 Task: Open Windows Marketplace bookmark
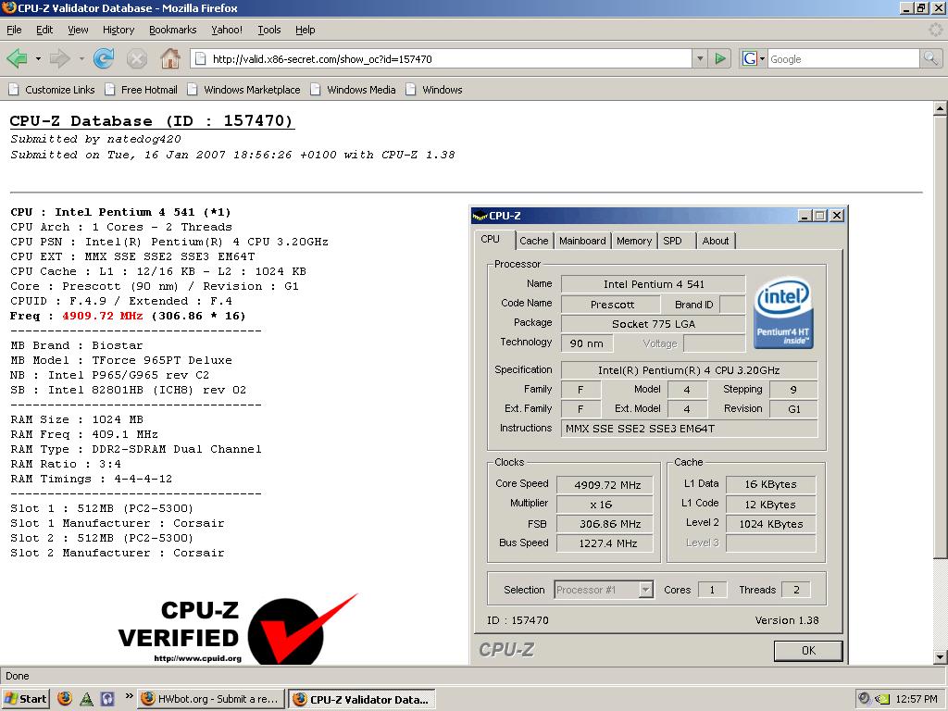(x=243, y=90)
